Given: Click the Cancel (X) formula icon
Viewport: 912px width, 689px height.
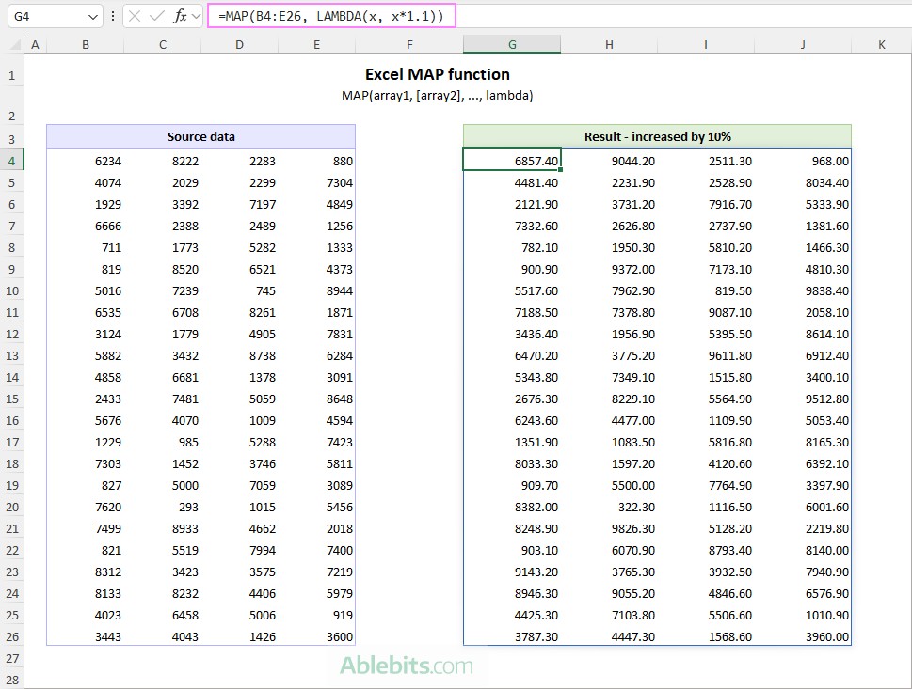Looking at the screenshot, I should pyautogui.click(x=135, y=16).
